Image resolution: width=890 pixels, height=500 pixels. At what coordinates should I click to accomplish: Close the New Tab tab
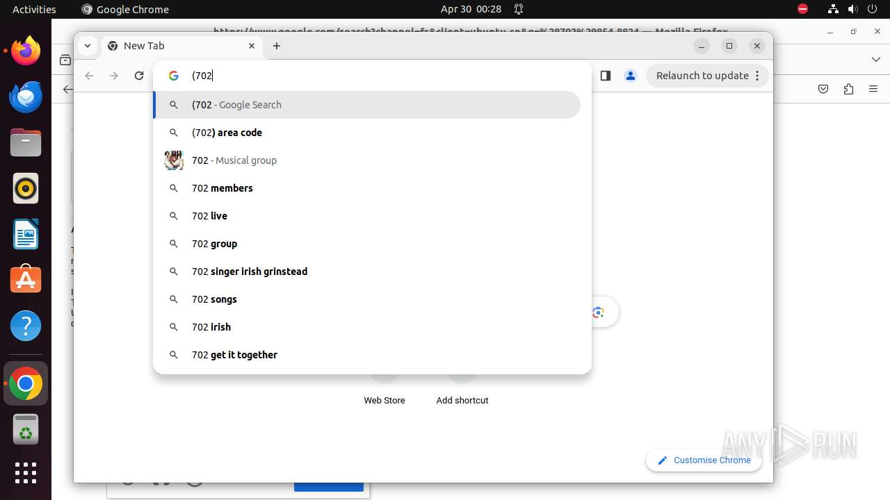[x=252, y=46]
